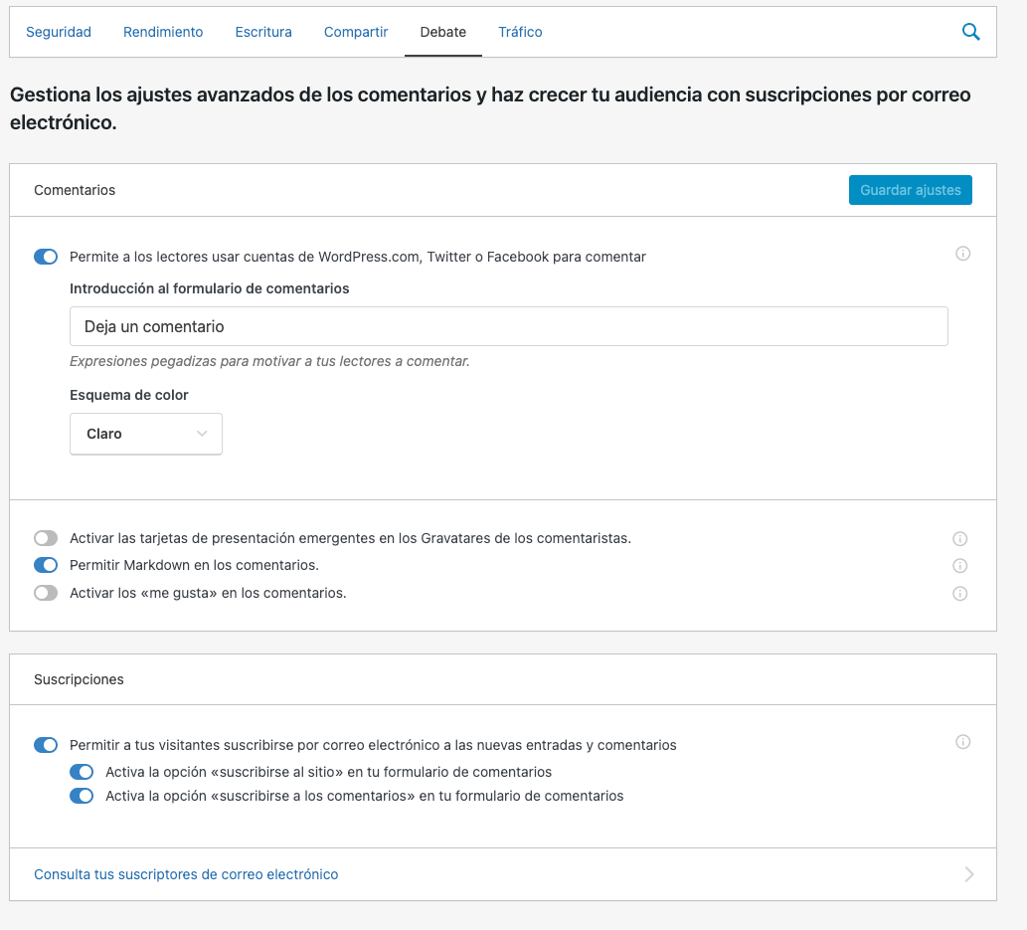
Task: Show info for email subscriptions option
Action: (962, 742)
